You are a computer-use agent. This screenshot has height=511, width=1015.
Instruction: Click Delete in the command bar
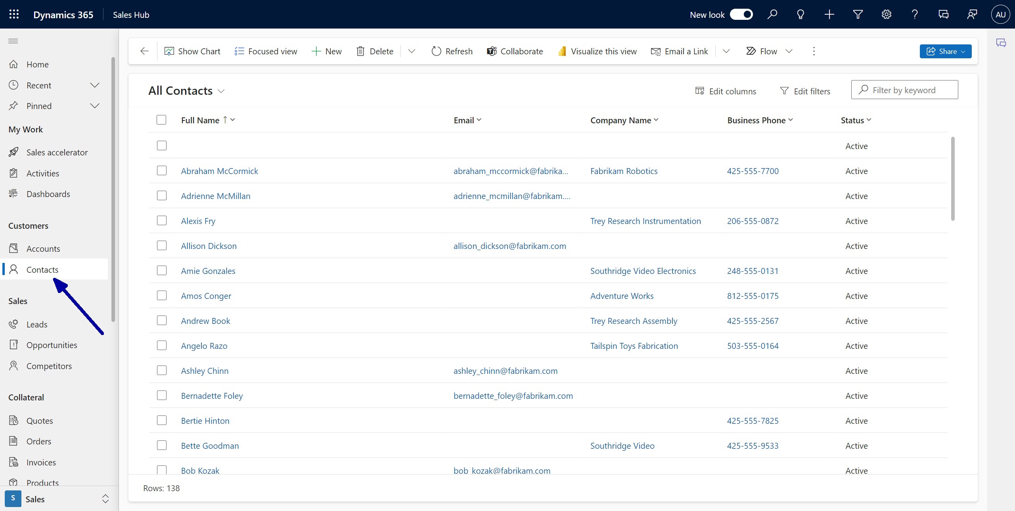(x=375, y=51)
